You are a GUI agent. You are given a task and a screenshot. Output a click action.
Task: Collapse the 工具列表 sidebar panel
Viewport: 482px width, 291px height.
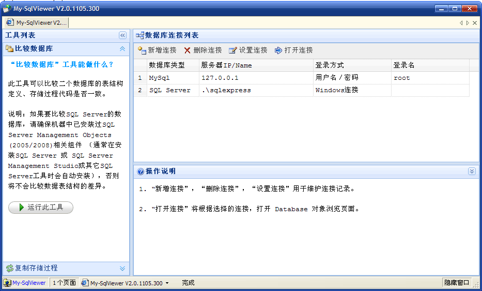122,36
